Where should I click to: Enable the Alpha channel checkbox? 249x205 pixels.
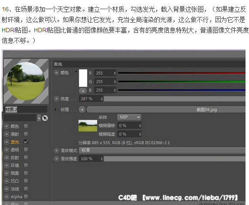pyautogui.click(x=26, y=196)
